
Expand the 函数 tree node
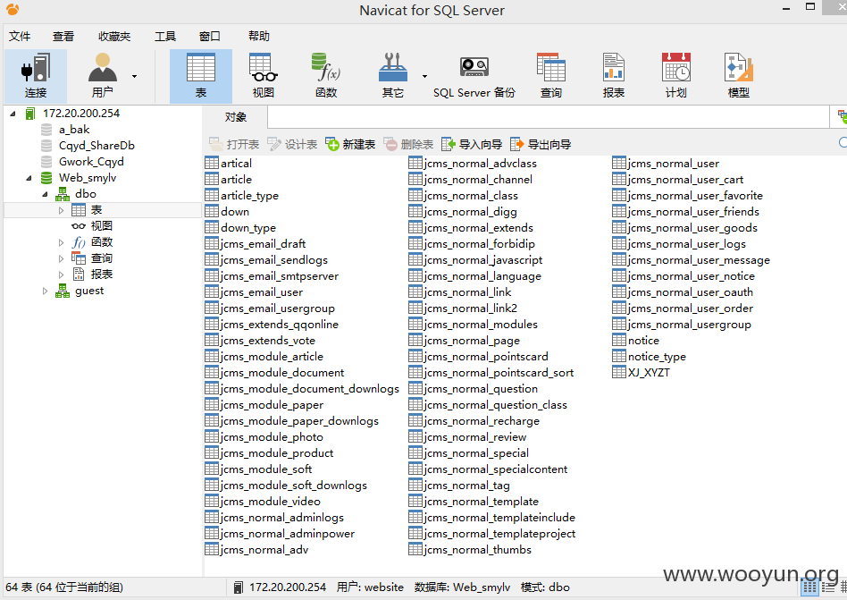pyautogui.click(x=61, y=242)
